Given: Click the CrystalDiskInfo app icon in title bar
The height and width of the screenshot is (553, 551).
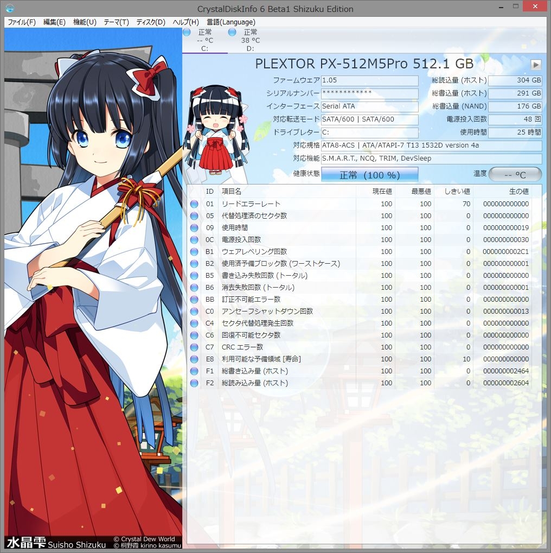Looking at the screenshot, I should (x=10, y=8).
